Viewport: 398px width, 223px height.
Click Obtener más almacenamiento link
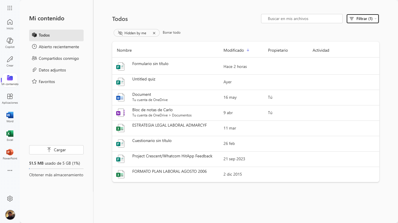click(x=56, y=175)
